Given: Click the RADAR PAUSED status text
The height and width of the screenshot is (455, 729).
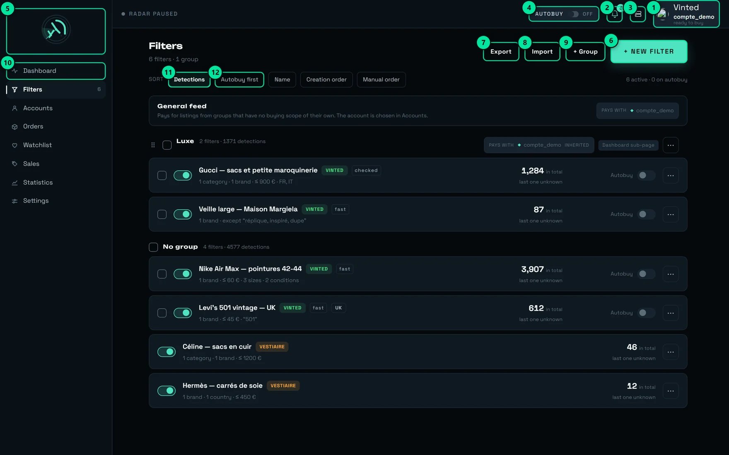Looking at the screenshot, I should (x=153, y=14).
